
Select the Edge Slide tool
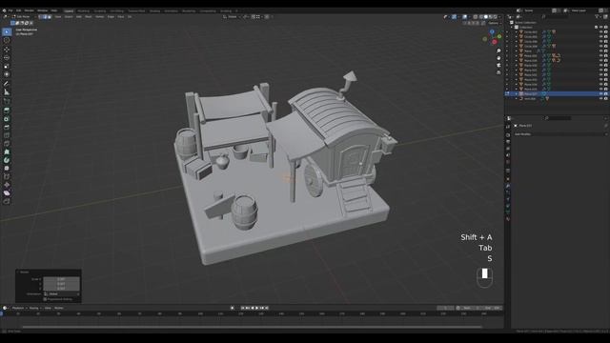coord(7,176)
